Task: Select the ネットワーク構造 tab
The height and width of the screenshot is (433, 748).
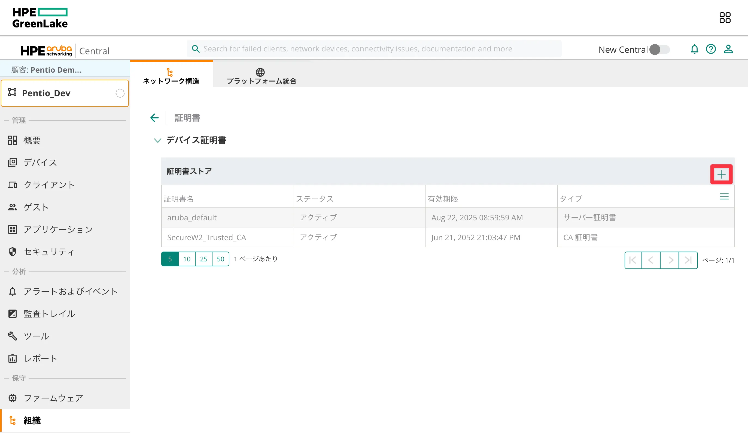Action: coord(171,76)
